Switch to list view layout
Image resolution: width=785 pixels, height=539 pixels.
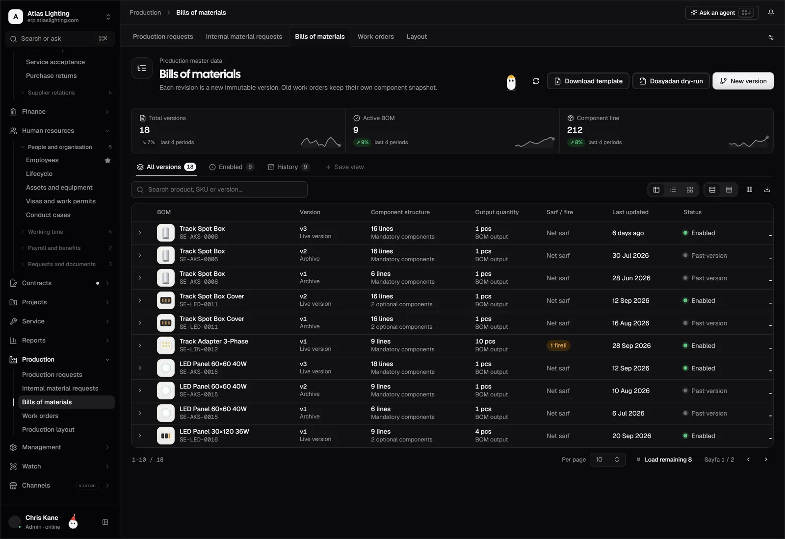pyautogui.click(x=673, y=190)
